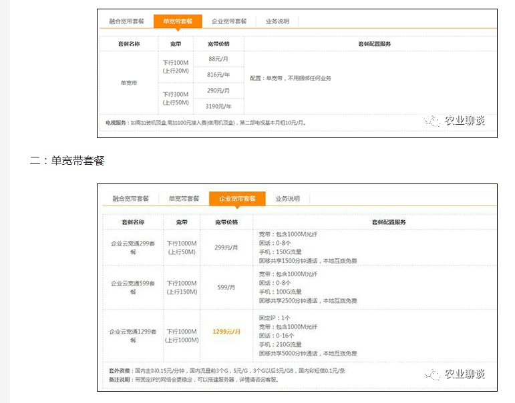The image size is (515, 403).
Task: Click the 固移共享1500分钟通话 line
Action: [308, 261]
